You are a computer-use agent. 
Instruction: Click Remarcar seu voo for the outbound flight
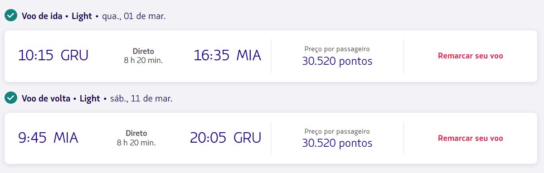470,56
